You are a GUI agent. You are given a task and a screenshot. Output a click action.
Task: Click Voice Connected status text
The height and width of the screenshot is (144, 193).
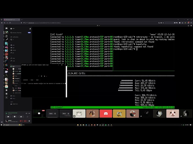pyautogui.click(x=13, y=113)
